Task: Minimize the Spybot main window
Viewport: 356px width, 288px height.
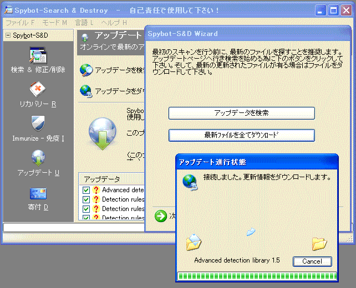Action: point(321,10)
